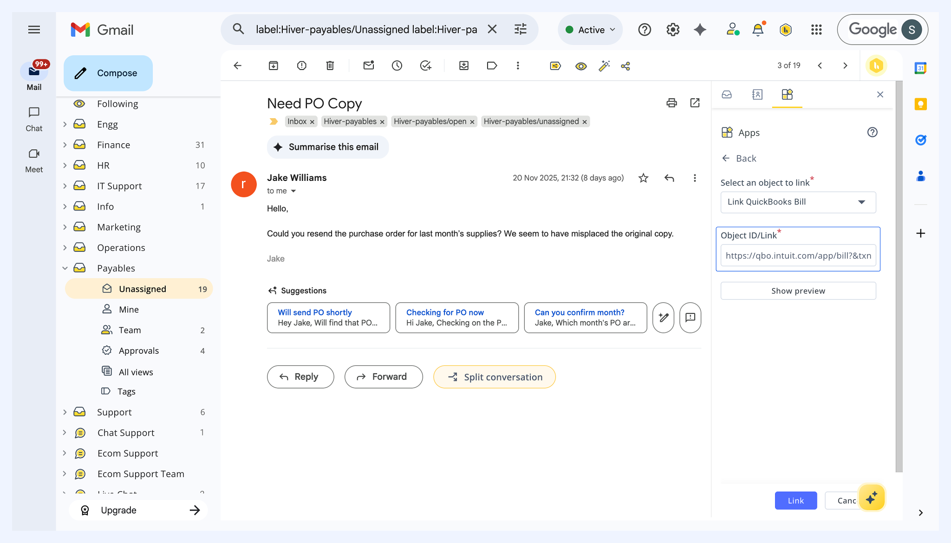This screenshot has height=543, width=951.
Task: Expand the IT Support folder
Action: (x=65, y=186)
